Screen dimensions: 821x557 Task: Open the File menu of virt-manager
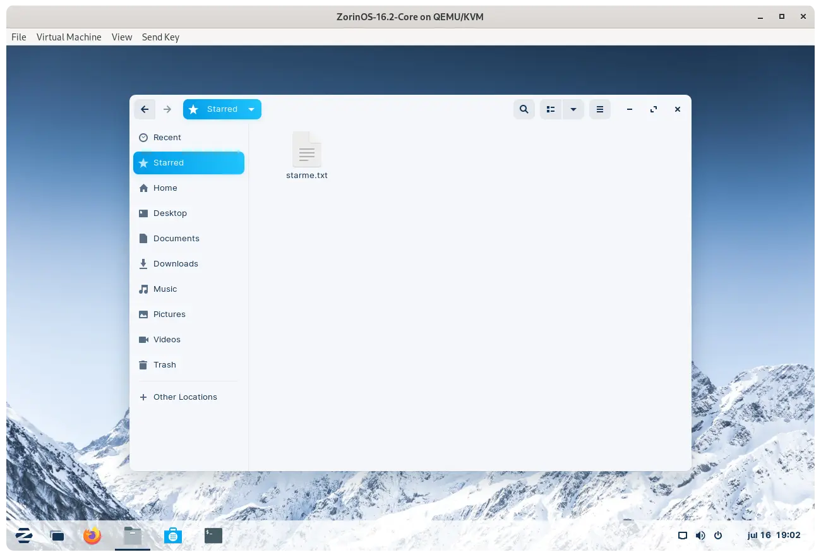(19, 37)
